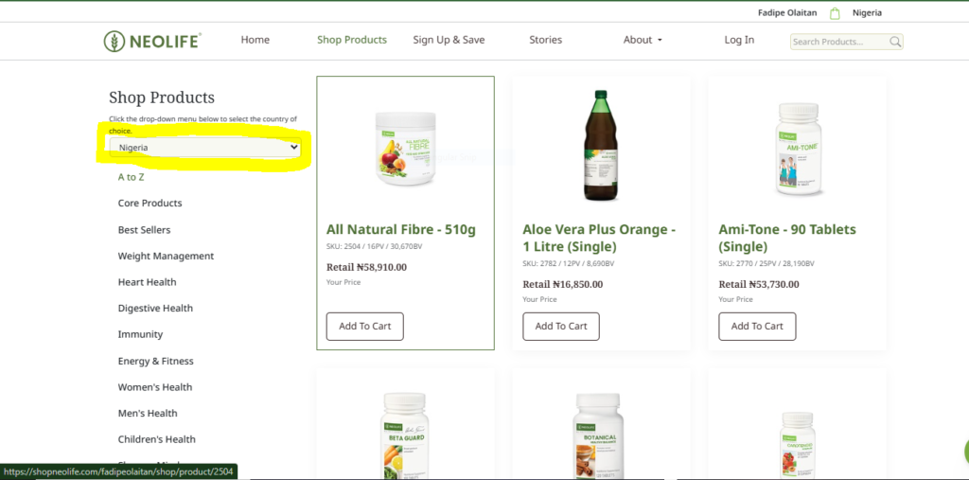Open the Aloe Vera Plus Orange bottle image
Viewport: 969px width, 480px height.
[601, 146]
